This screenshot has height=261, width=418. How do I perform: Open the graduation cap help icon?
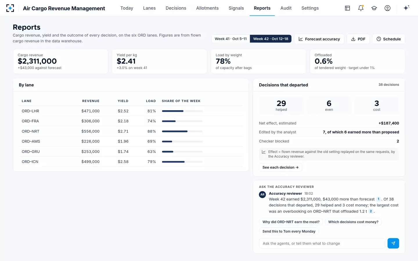tap(374, 8)
